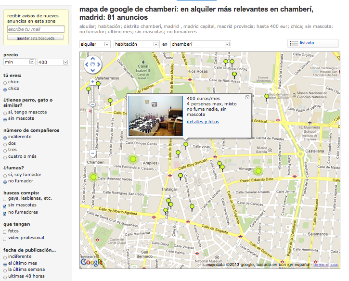Select sin mascota radio option

tap(5, 119)
